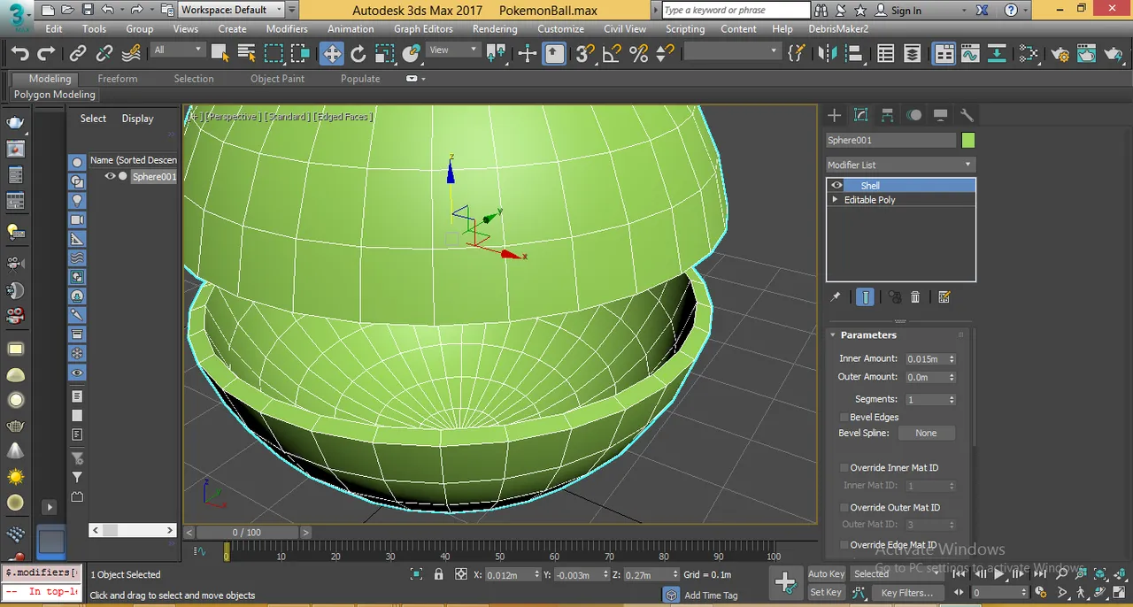This screenshot has height=607, width=1133.
Task: Enable Override Edge Mat ID checkbox
Action: click(844, 545)
